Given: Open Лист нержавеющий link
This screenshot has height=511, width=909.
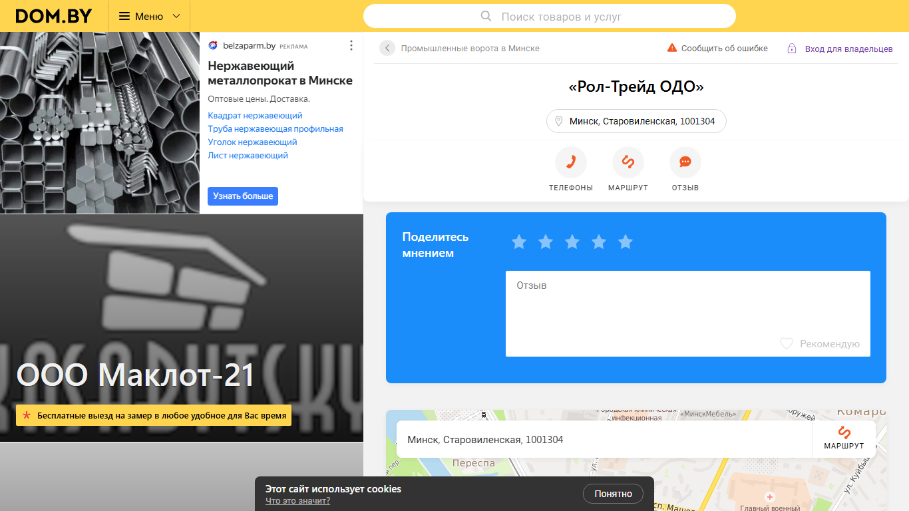Looking at the screenshot, I should click(x=248, y=156).
